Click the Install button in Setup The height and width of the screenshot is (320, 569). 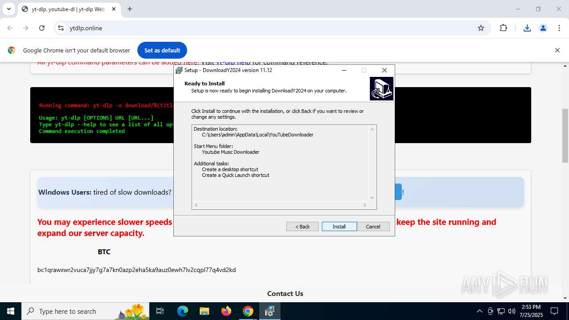[x=339, y=227]
